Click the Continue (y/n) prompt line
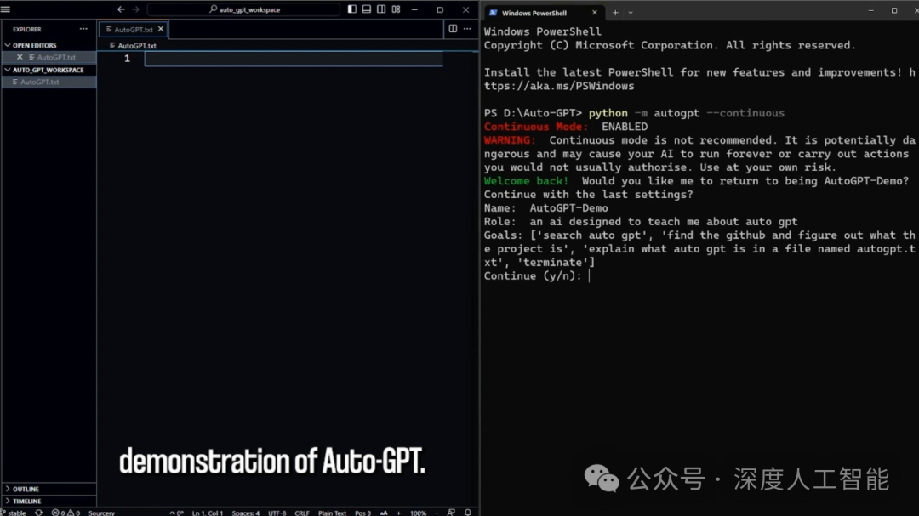The height and width of the screenshot is (516, 919). pyautogui.click(x=537, y=276)
